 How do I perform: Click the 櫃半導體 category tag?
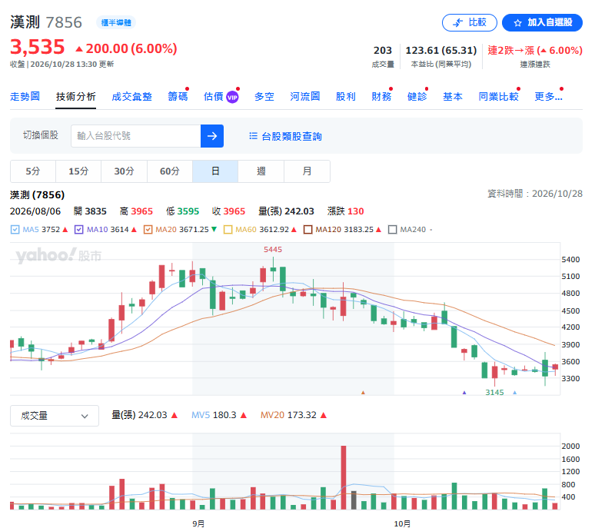116,23
